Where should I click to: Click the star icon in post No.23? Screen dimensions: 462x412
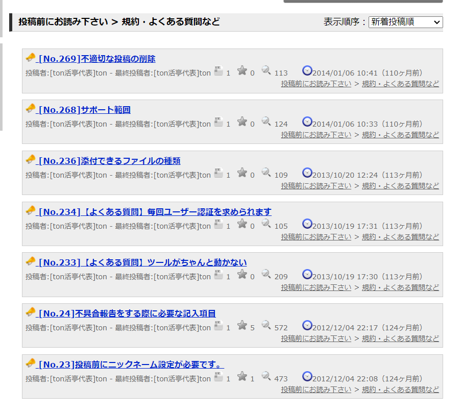pyautogui.click(x=242, y=376)
